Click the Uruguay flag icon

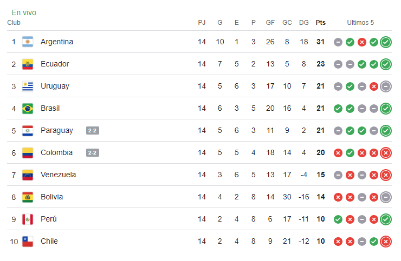coord(28,86)
